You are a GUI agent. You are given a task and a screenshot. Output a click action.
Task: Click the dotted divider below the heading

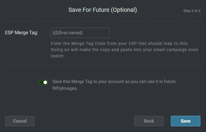[x=103, y=21]
